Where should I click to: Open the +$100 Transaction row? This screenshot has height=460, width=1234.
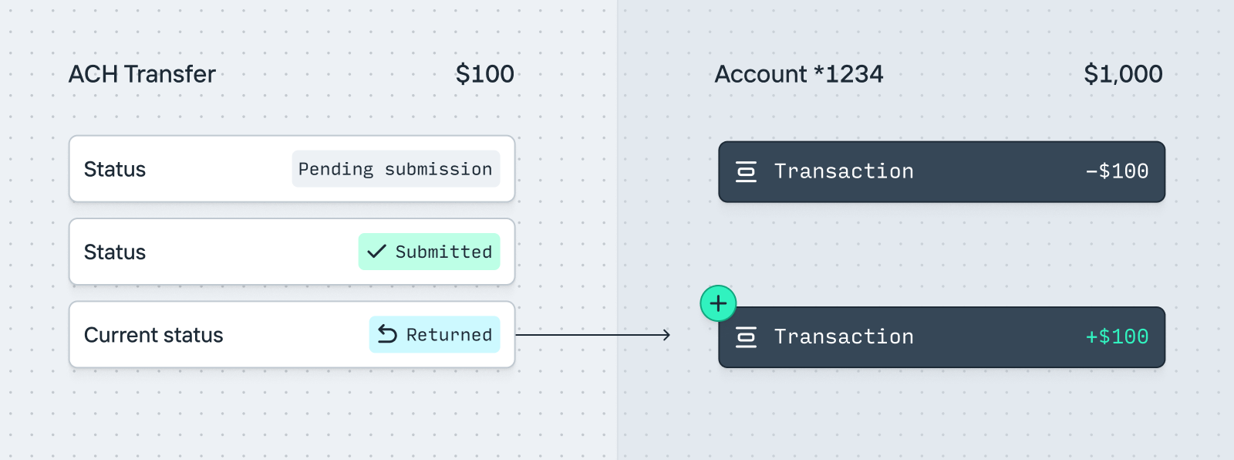[x=941, y=337]
